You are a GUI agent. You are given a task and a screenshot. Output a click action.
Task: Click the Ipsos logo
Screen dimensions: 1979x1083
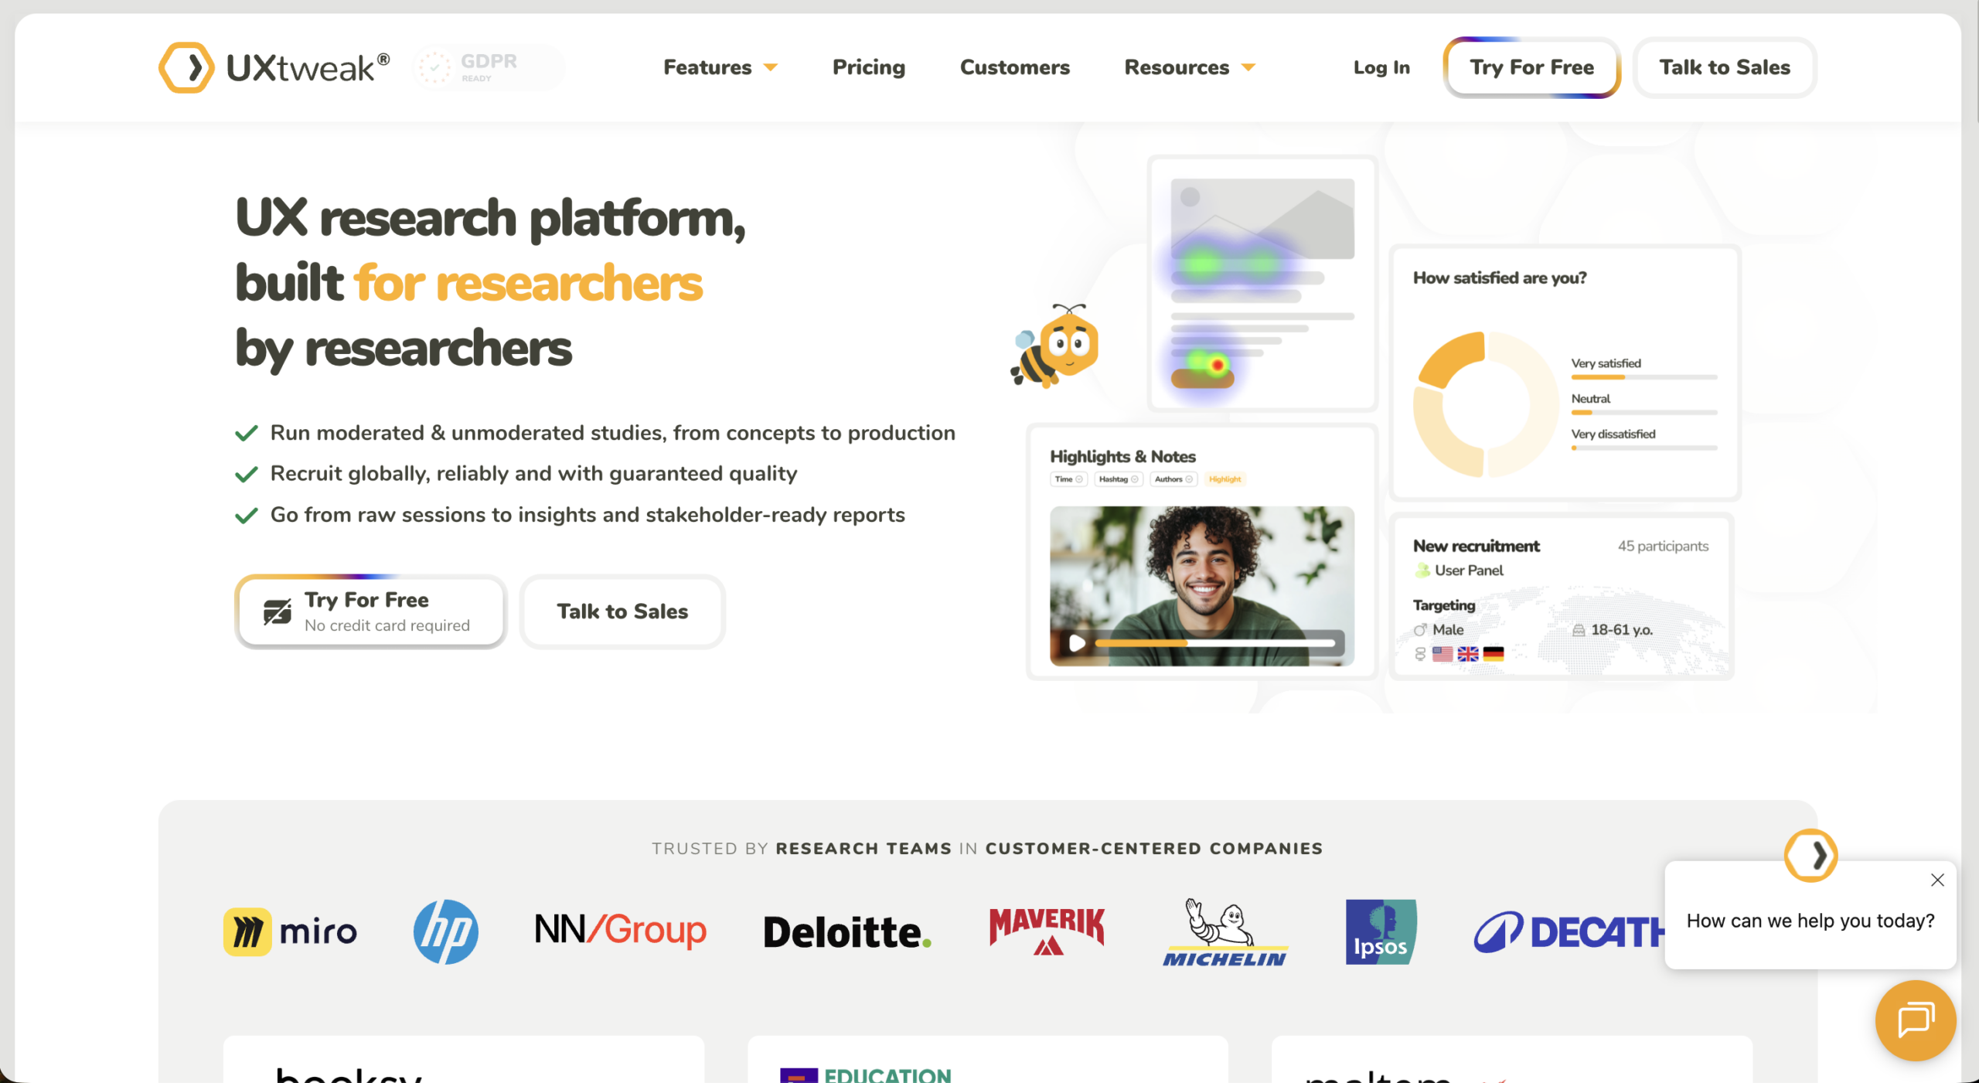click(1381, 931)
